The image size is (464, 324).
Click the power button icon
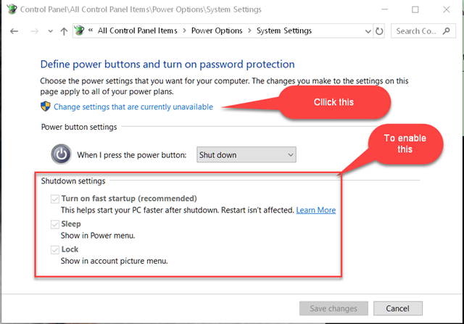click(61, 154)
